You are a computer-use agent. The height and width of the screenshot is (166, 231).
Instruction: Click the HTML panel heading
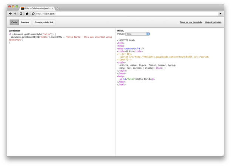click(120, 31)
